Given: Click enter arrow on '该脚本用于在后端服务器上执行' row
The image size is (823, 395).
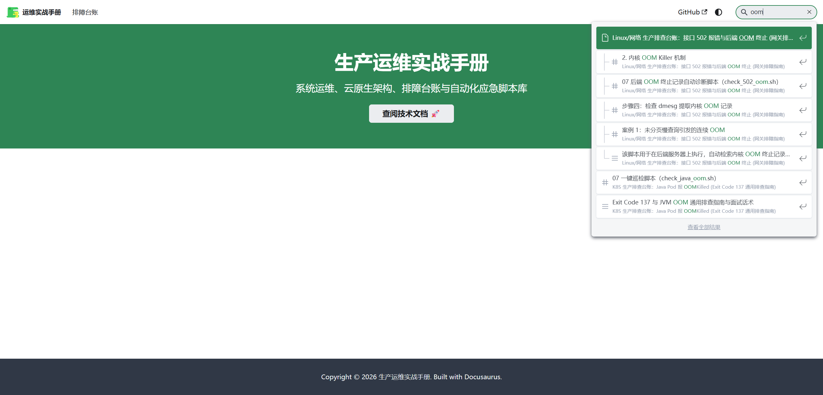Looking at the screenshot, I should point(803,158).
